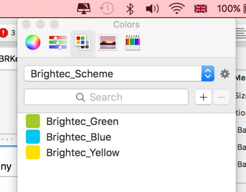Click the color Search field
Screen dimensions: 246x192
pyautogui.click(x=106, y=97)
